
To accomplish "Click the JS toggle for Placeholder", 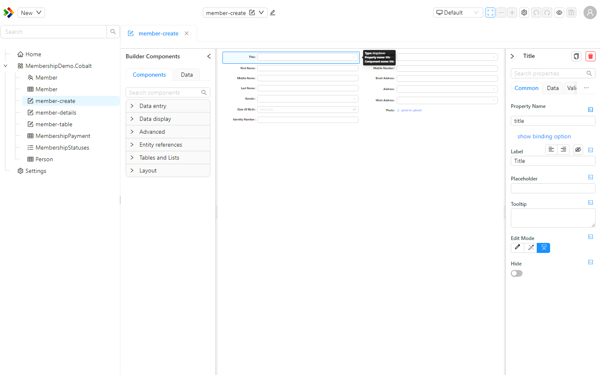I will pyautogui.click(x=591, y=177).
